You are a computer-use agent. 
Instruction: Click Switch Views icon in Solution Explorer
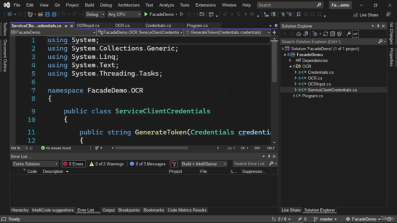click(306, 34)
